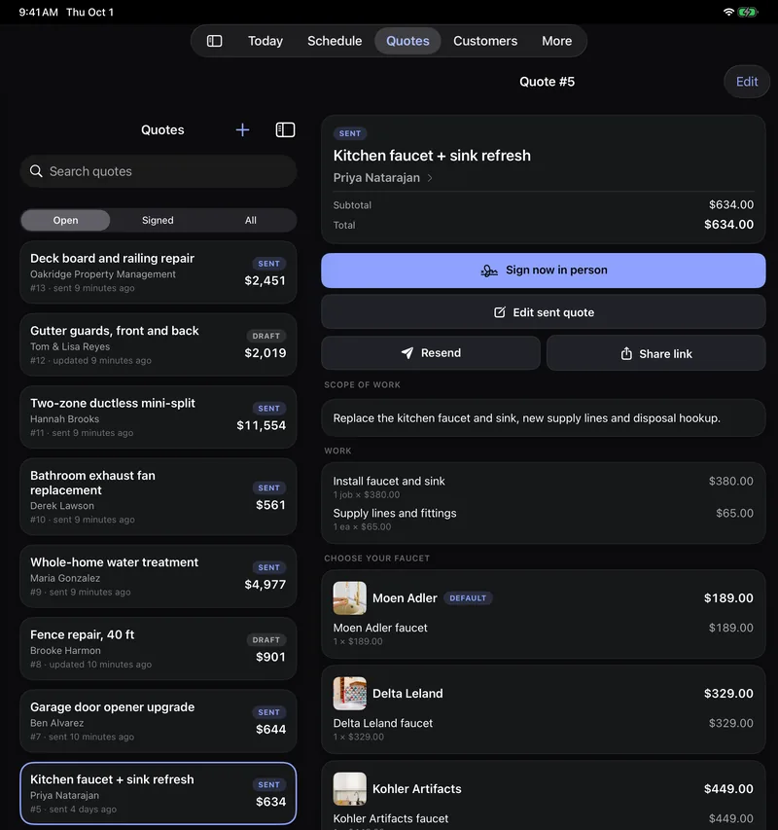Viewport: 778px width, 830px height.
Task: Open Bathroom exhaust fan replacement quote
Action: pyautogui.click(x=159, y=496)
